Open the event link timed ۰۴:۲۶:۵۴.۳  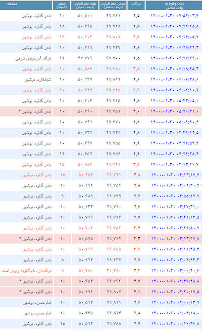pos(175,143)
